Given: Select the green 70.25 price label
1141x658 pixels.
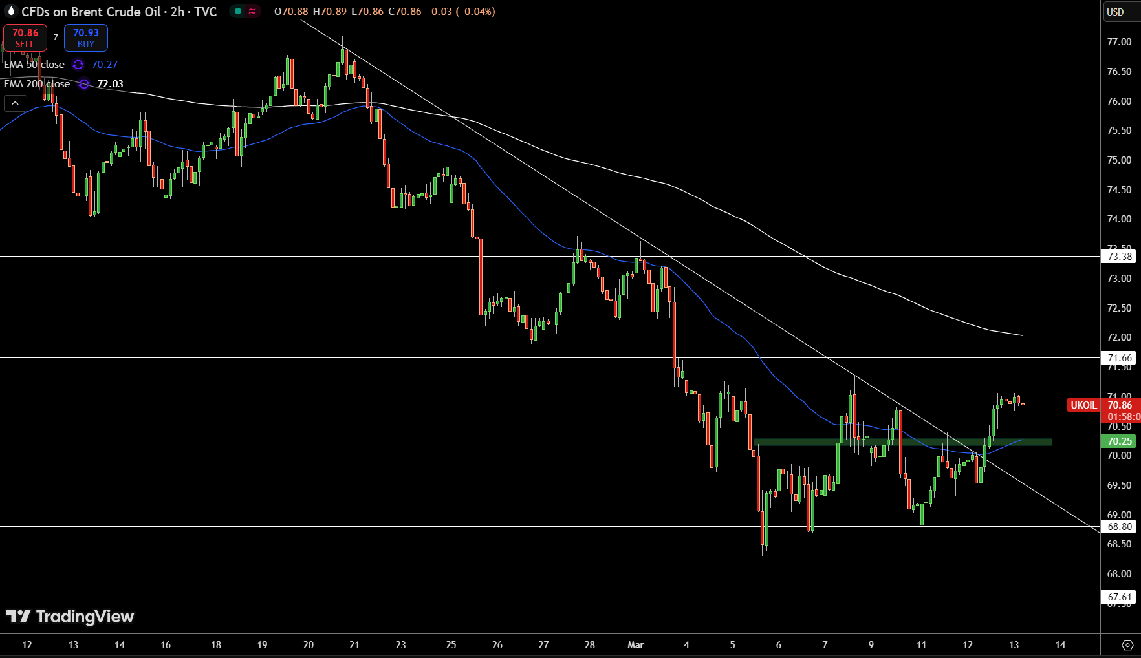Looking at the screenshot, I should [x=1119, y=441].
